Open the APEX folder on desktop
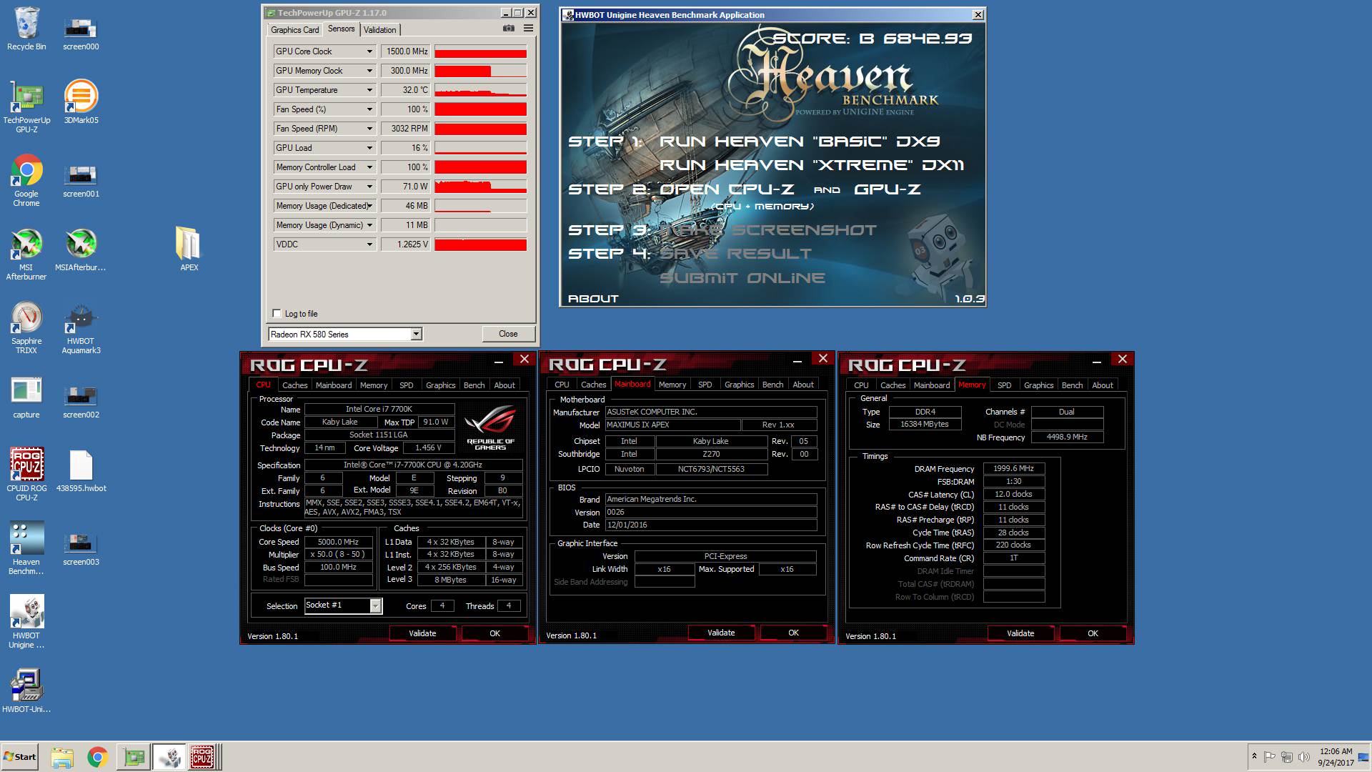The image size is (1372, 772). tap(189, 249)
